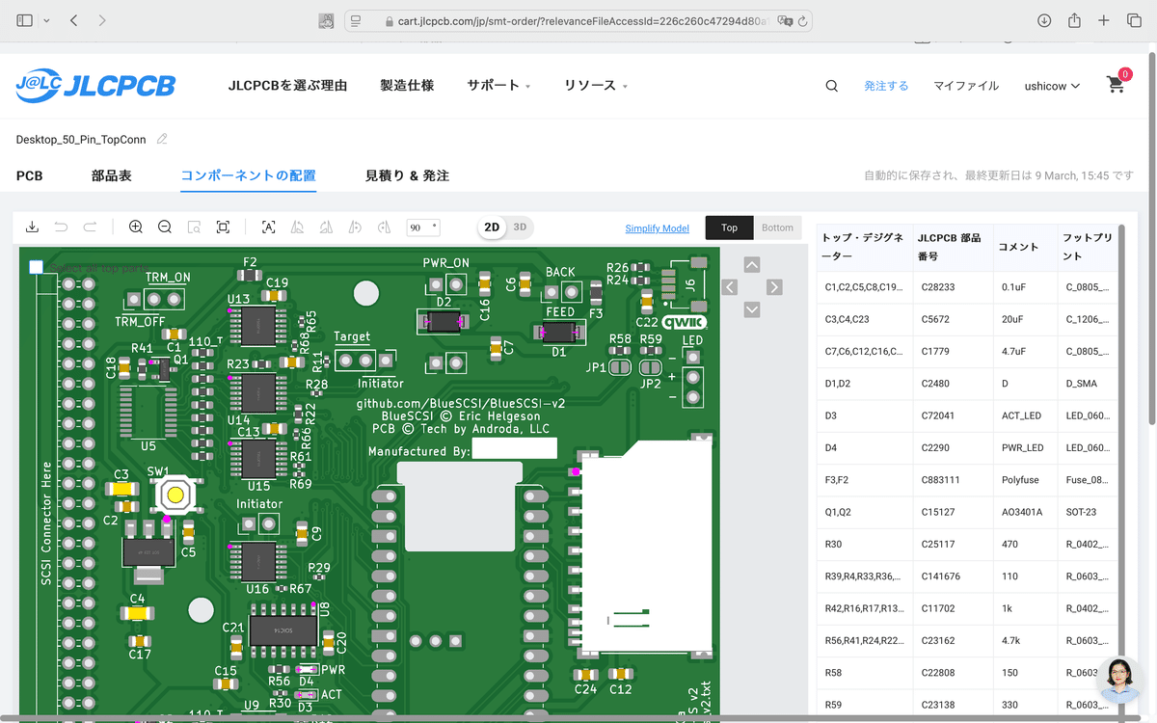Open マイファイル link

(966, 86)
